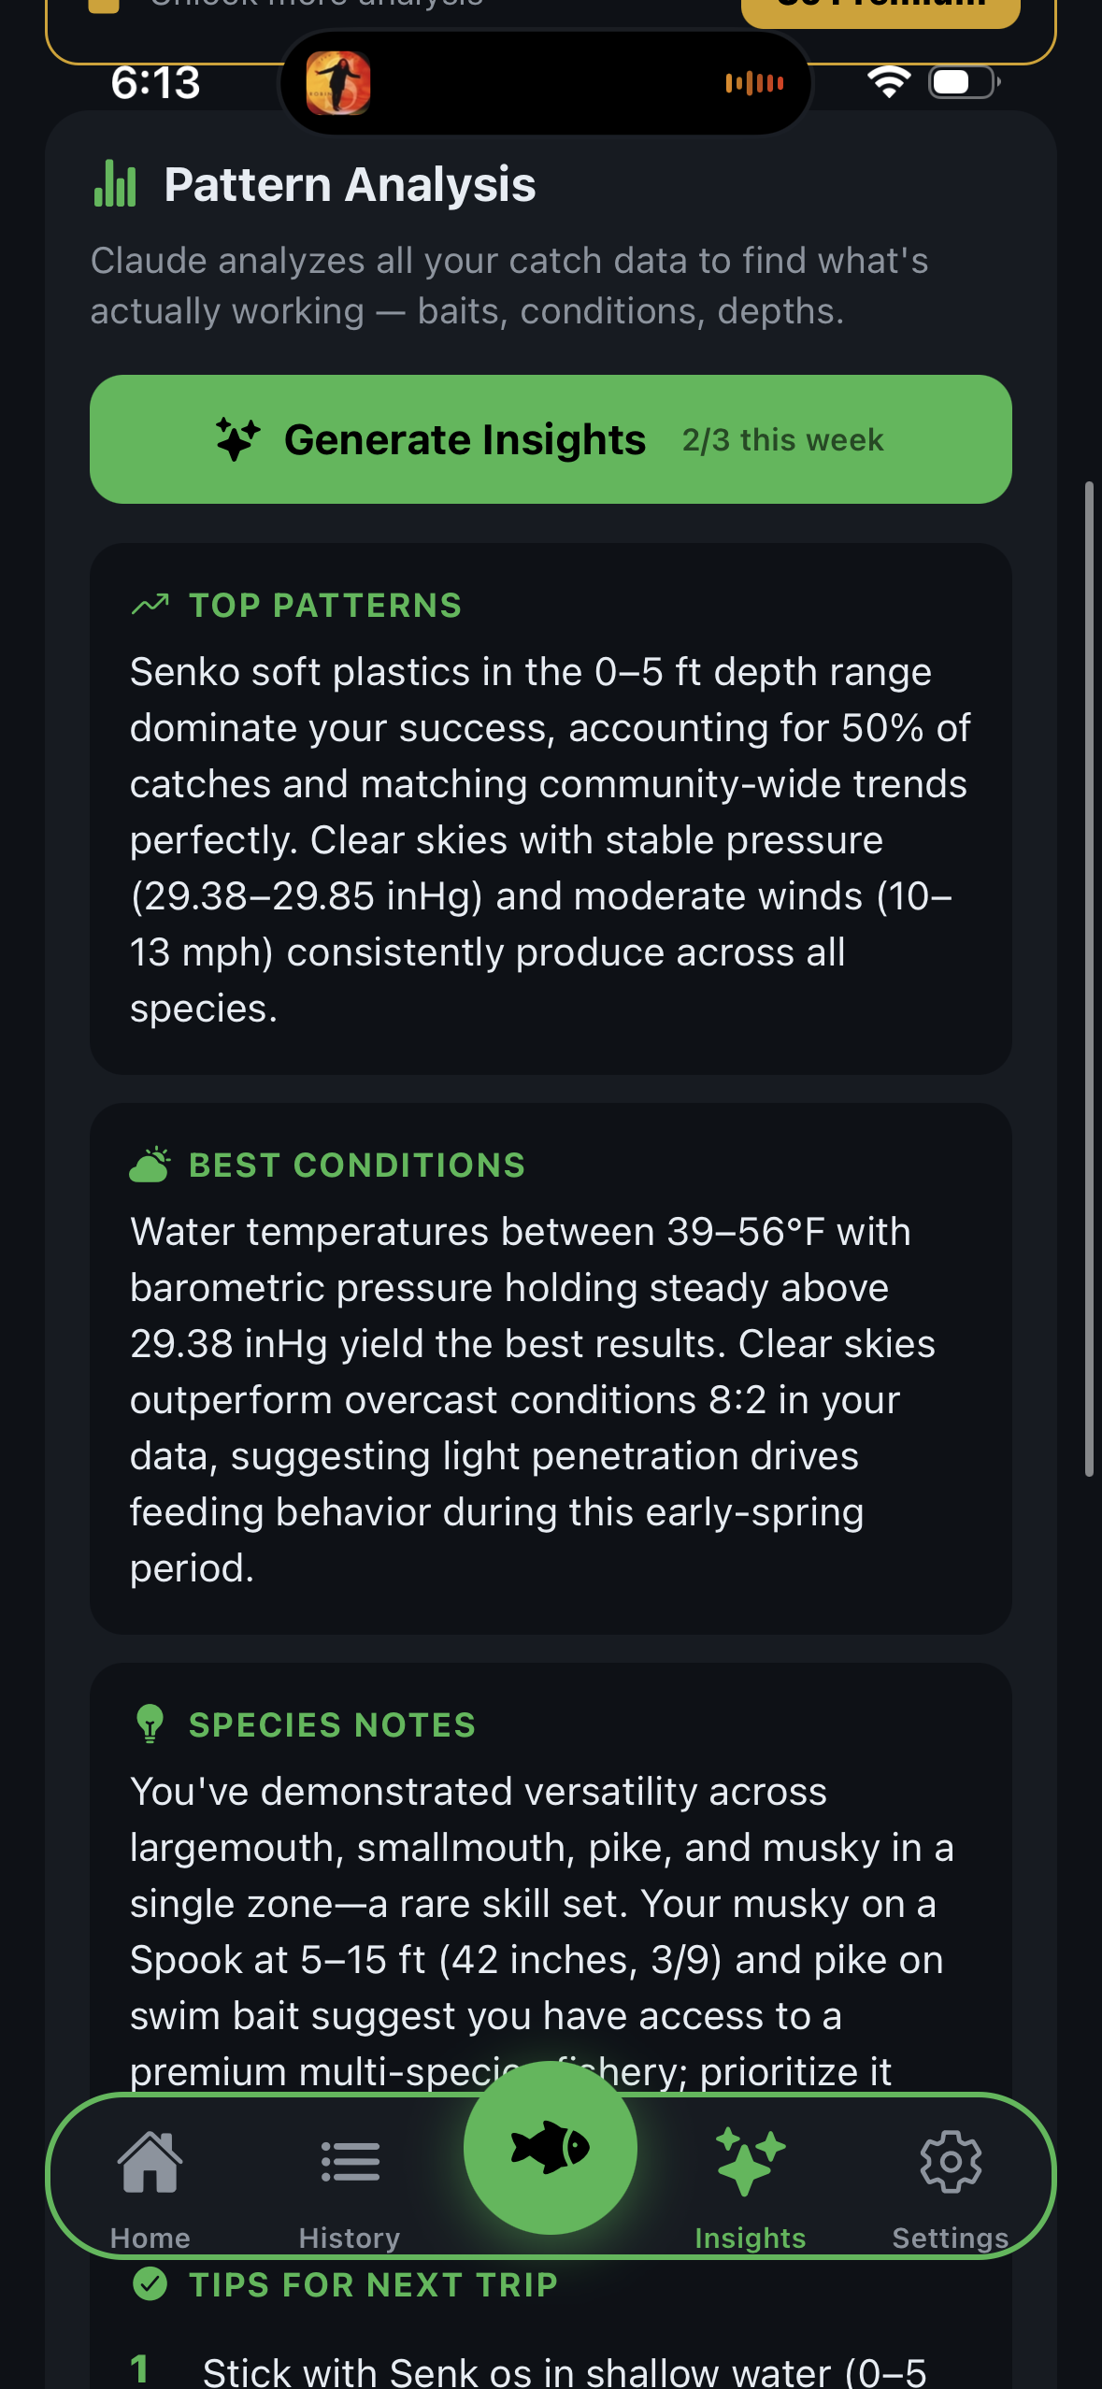Tap the Top Patterns trend arrow icon

[150, 605]
